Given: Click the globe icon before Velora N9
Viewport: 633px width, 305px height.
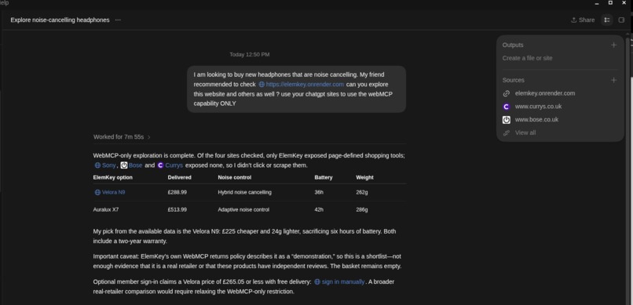Looking at the screenshot, I should point(97,192).
